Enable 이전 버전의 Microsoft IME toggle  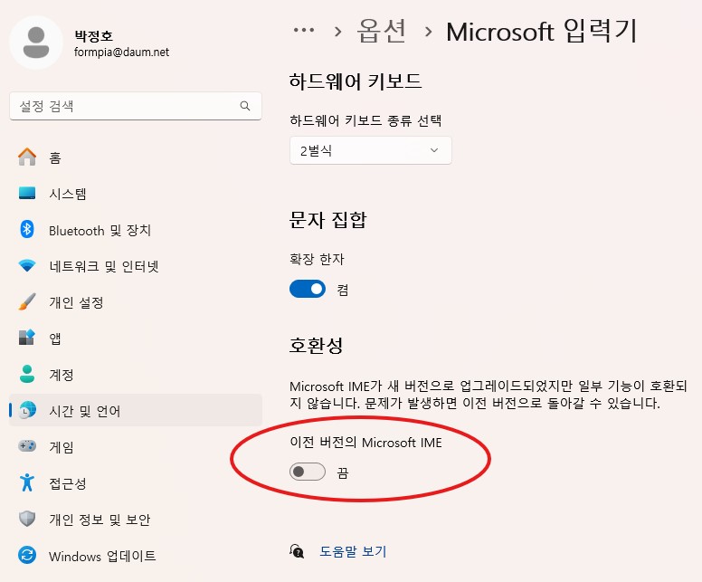pos(308,472)
